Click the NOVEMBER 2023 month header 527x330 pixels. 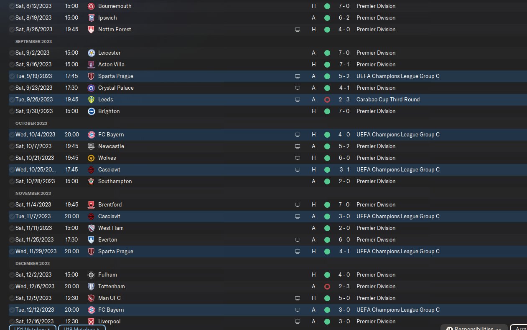click(x=33, y=193)
